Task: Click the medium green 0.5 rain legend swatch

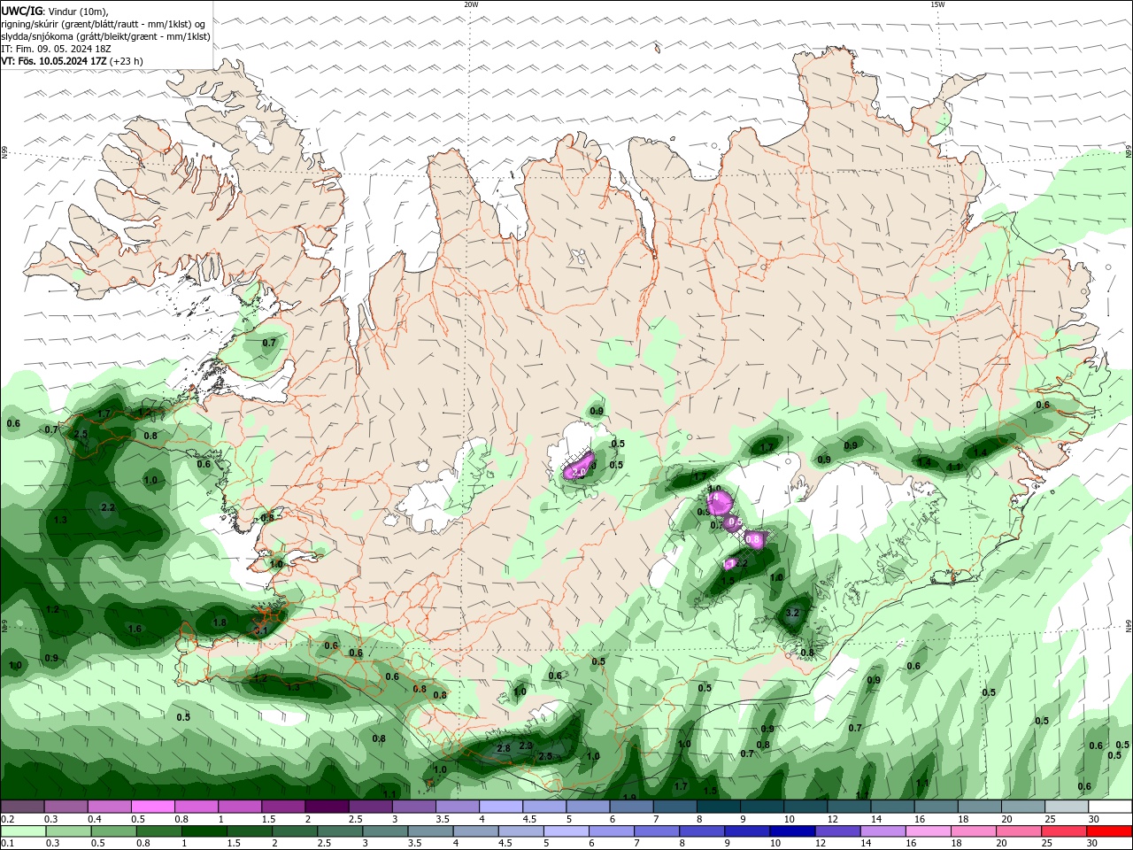Action: pyautogui.click(x=113, y=831)
